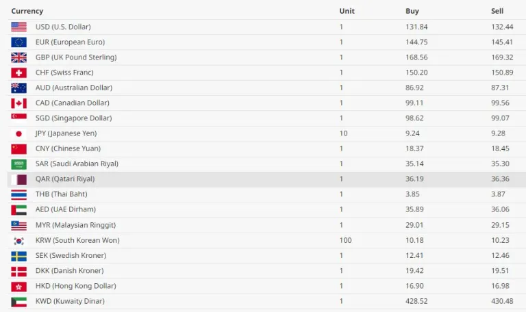This screenshot has height=312, width=526.
Task: Click the Currency column header
Action: click(x=27, y=11)
